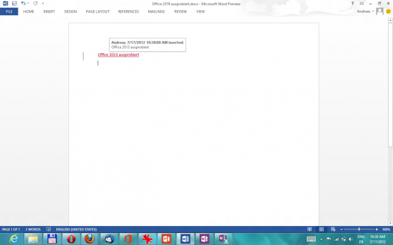This screenshot has width=393, height=245.
Task: Click the 100% zoom level label
Action: point(386,229)
